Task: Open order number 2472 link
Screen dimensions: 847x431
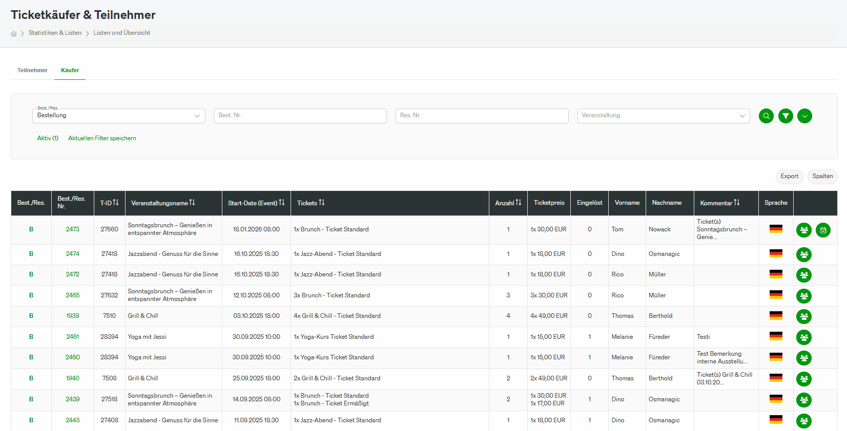Action: [x=73, y=274]
